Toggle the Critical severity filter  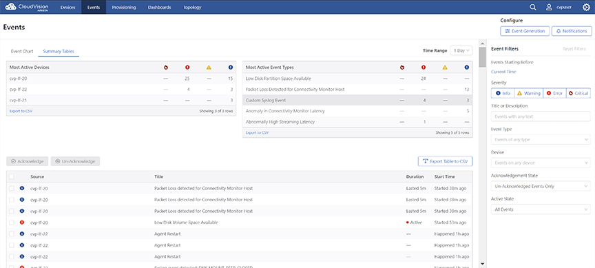point(578,93)
